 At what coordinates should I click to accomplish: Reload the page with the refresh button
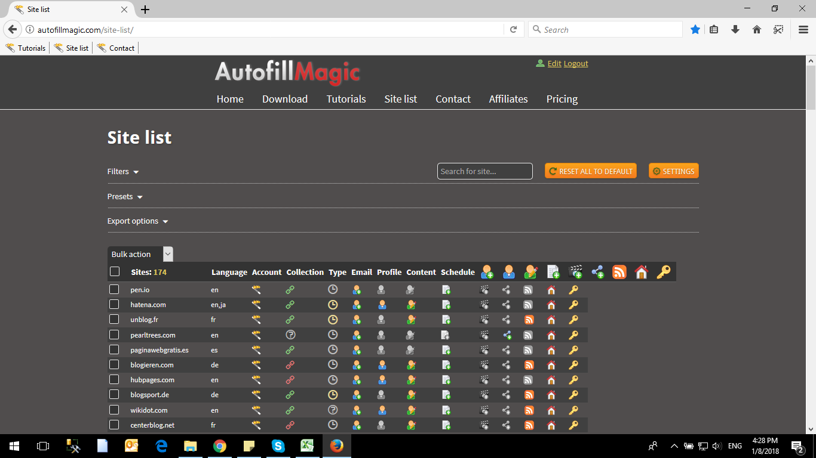click(513, 29)
